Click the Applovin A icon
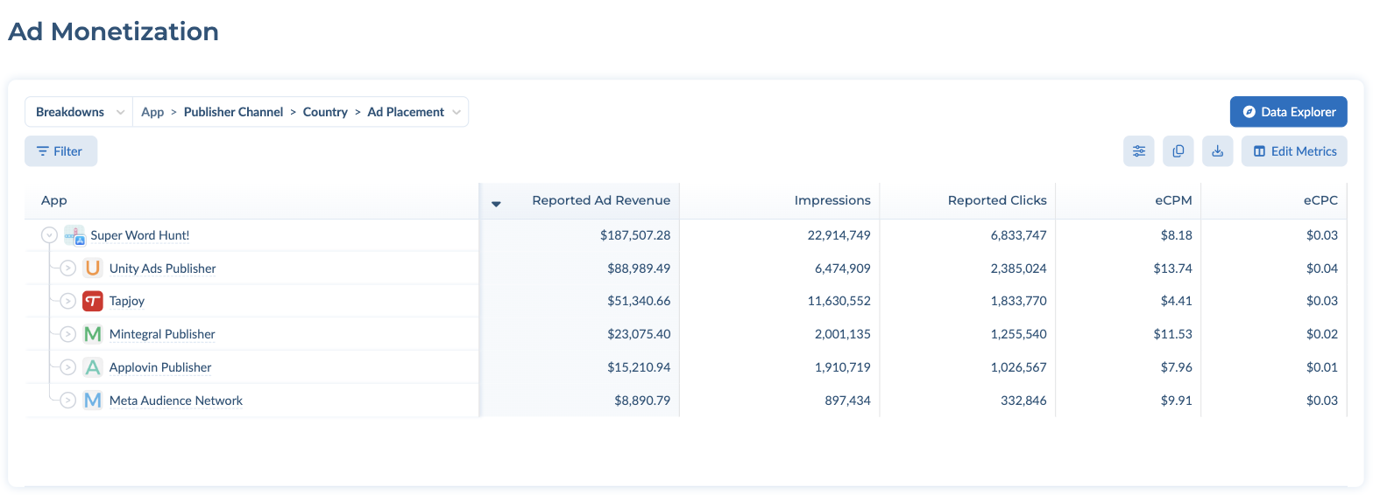Image resolution: width=1373 pixels, height=495 pixels. (x=93, y=367)
